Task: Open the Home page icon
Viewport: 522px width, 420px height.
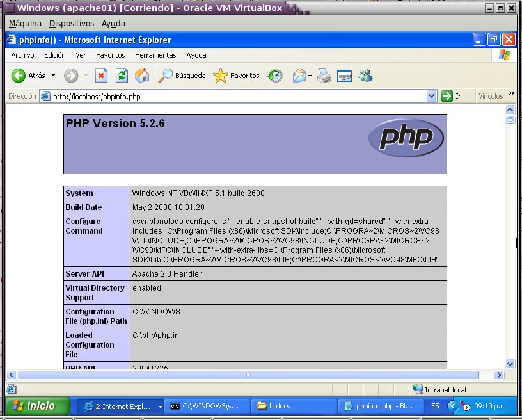Action: coord(142,76)
